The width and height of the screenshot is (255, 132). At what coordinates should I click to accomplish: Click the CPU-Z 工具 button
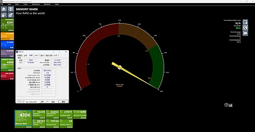tap(42, 102)
